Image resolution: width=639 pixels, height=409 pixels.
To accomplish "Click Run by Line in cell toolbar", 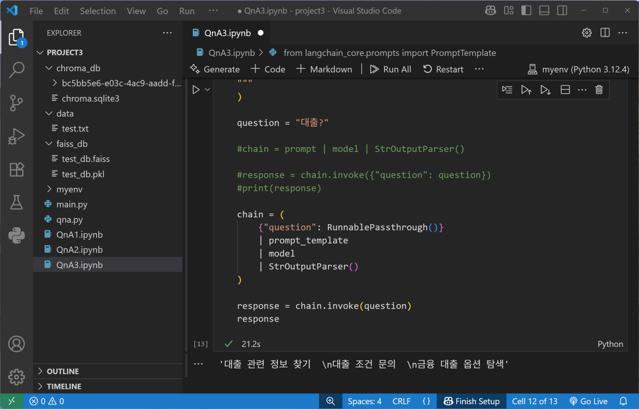I will point(507,90).
